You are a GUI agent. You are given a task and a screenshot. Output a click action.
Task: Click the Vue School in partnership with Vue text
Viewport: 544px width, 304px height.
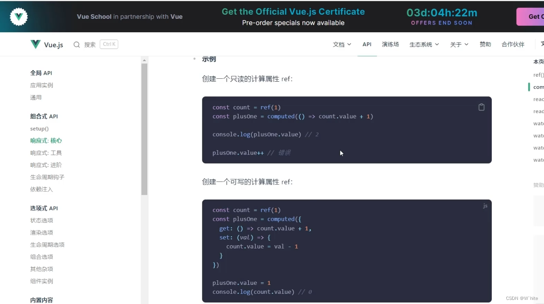pos(130,17)
